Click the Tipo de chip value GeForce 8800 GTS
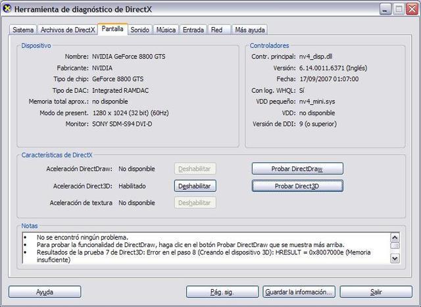This screenshot has height=307, width=421. click(x=118, y=79)
